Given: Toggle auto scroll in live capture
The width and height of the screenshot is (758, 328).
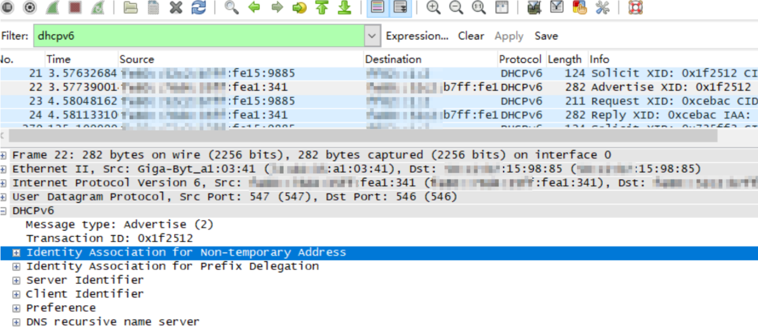Looking at the screenshot, I should coord(400,7).
